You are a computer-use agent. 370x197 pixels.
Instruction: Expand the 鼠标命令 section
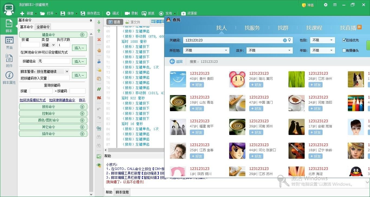(x=53, y=107)
